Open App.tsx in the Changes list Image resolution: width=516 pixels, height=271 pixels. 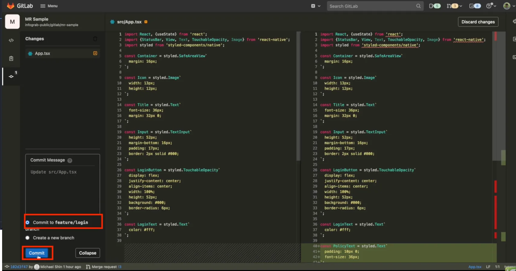43,53
